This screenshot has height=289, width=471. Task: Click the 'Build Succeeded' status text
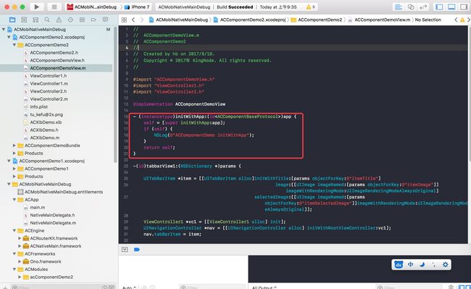click(x=235, y=7)
